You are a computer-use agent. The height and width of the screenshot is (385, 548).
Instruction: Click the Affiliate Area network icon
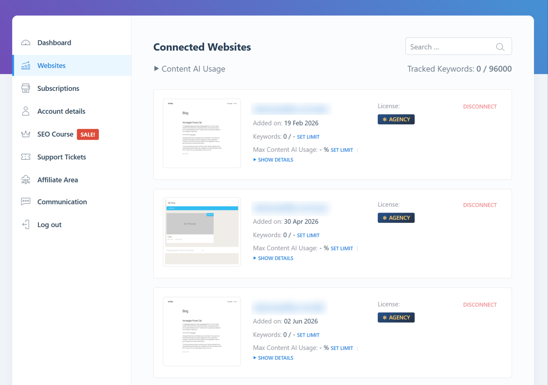26,180
